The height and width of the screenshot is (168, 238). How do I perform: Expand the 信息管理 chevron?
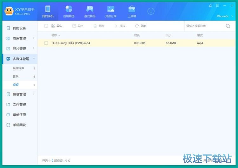[34, 94]
